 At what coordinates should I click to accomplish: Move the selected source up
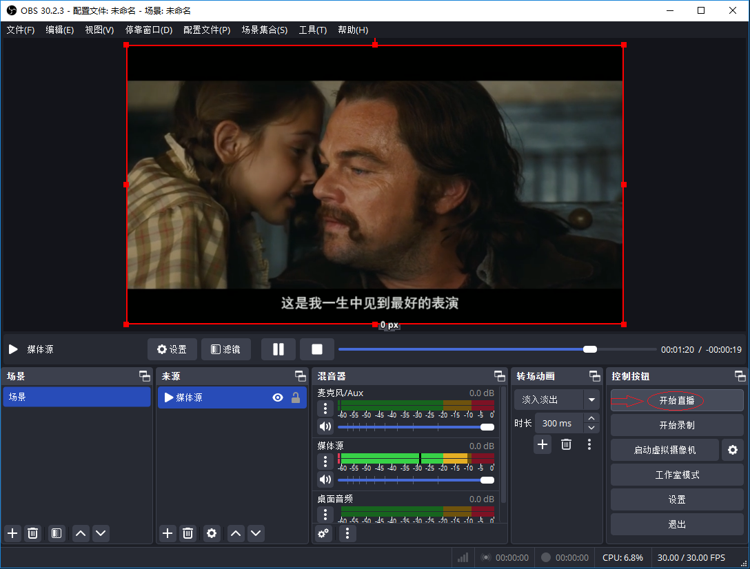pyautogui.click(x=236, y=533)
